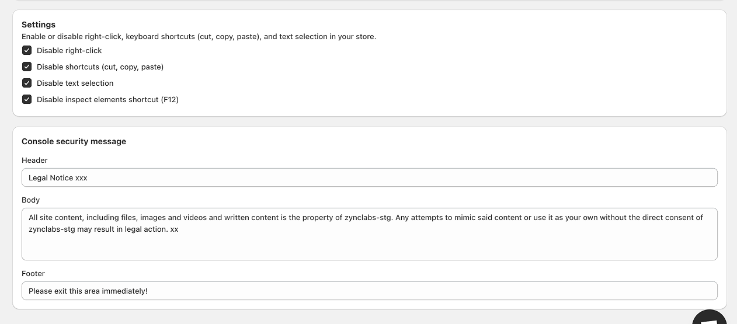This screenshot has width=737, height=324.
Task: Uncheck the Disable right-click checkbox
Action: coord(27,50)
